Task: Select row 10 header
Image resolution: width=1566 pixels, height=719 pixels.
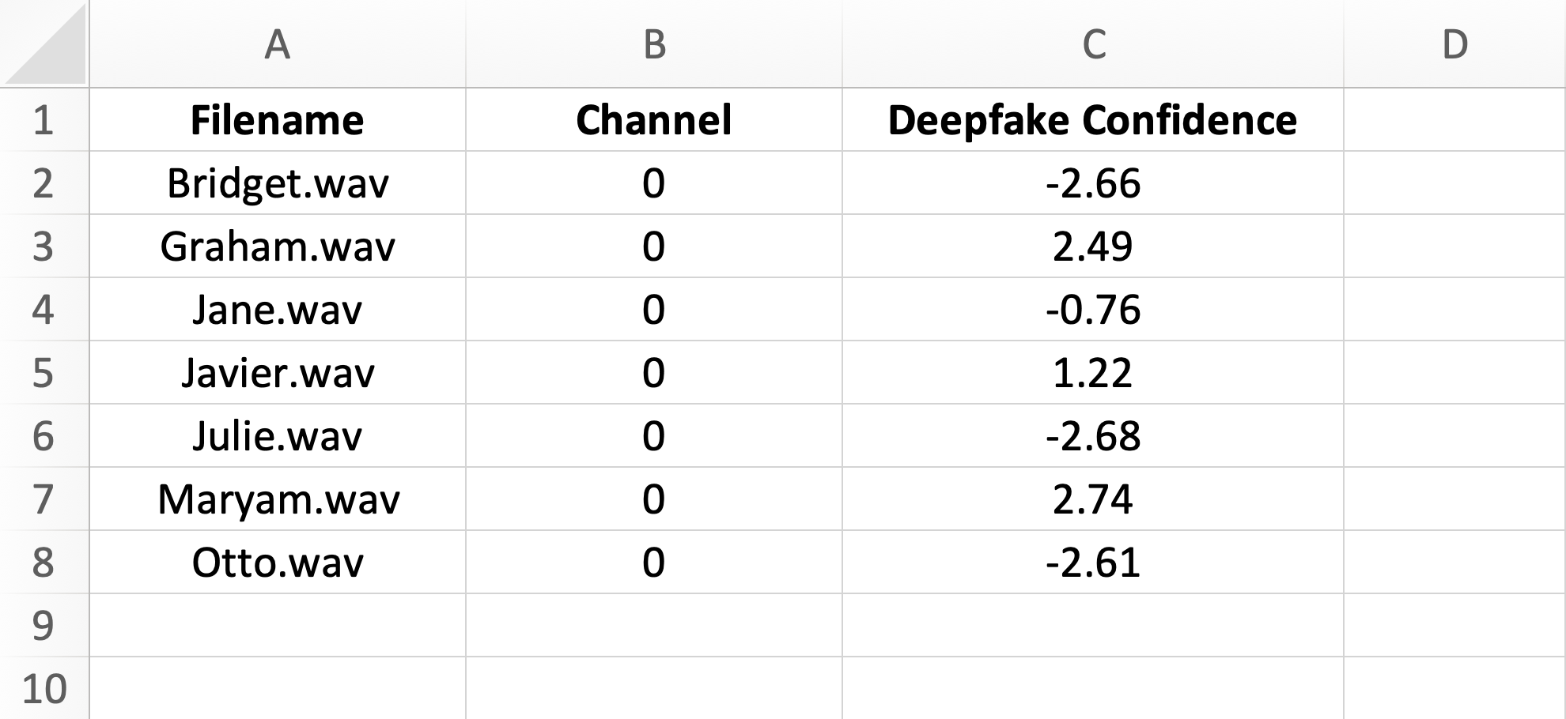Action: pos(44,688)
